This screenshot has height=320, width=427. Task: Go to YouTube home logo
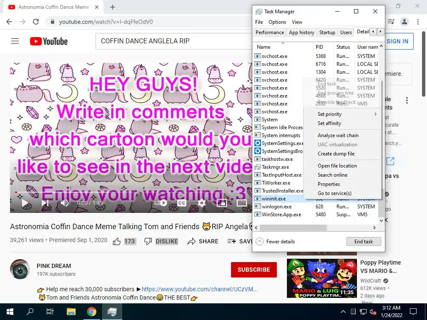point(49,41)
